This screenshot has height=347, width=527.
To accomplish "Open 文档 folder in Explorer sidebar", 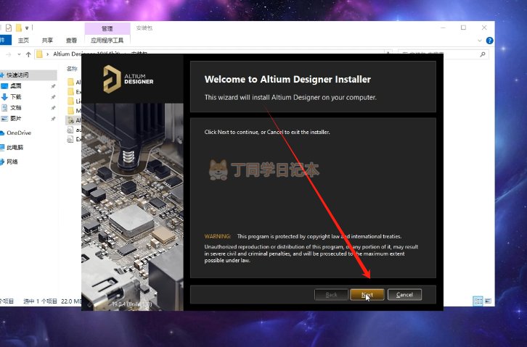I will pos(15,108).
